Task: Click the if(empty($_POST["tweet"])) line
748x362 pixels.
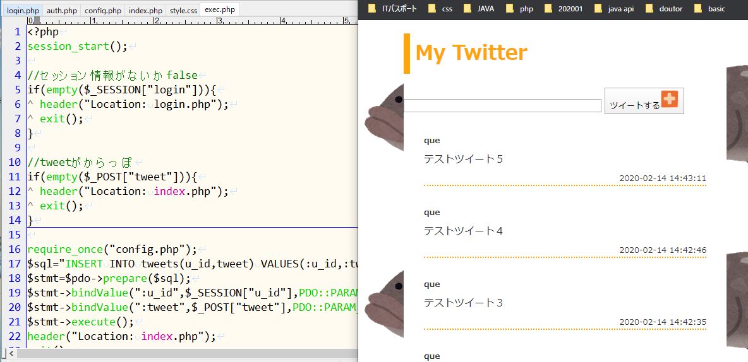Action: 113,177
